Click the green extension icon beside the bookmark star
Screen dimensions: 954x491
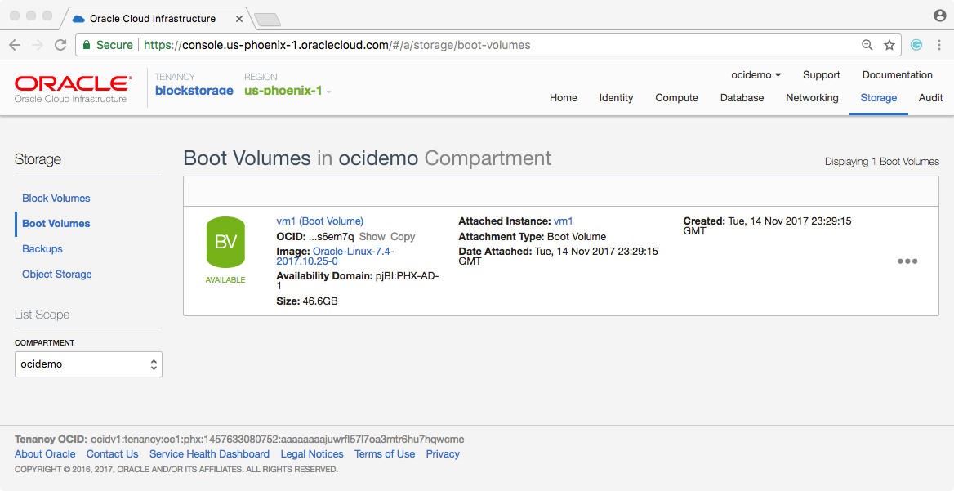(x=916, y=46)
